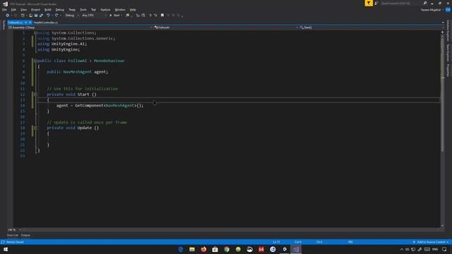
Task: Click the user account avatar icon
Action: tap(448, 10)
